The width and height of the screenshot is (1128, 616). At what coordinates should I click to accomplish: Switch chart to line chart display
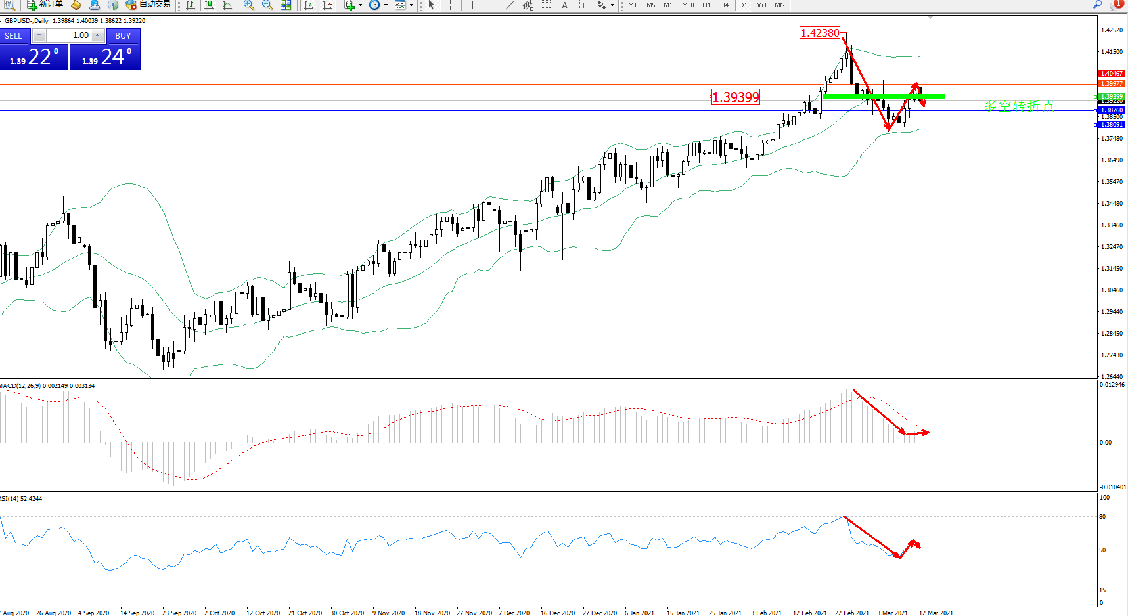[227, 5]
